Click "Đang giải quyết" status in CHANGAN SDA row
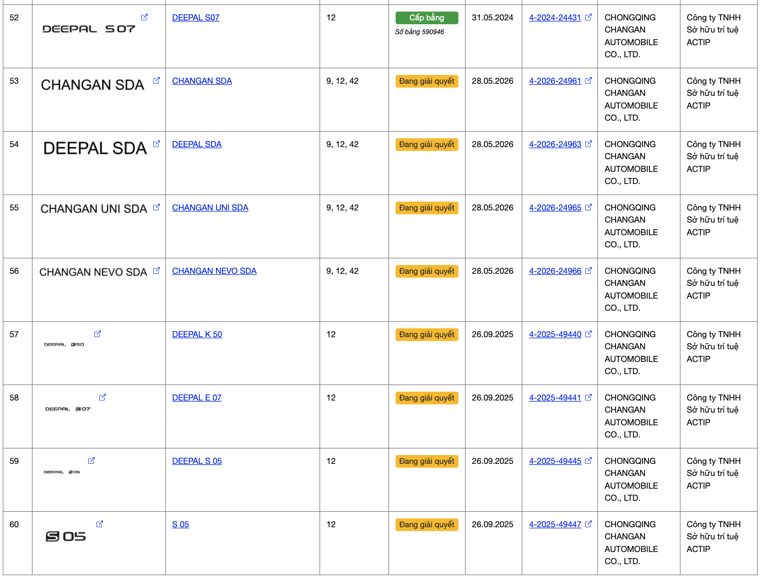 tap(427, 81)
